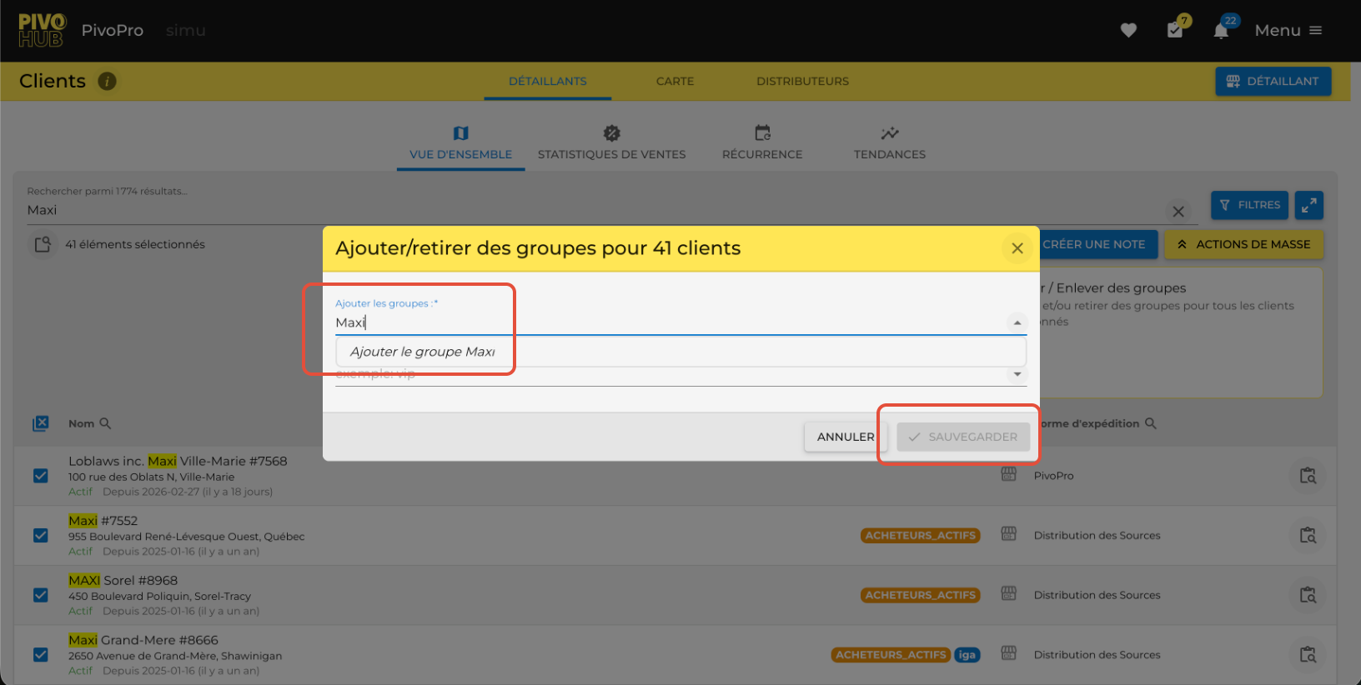Image resolution: width=1361 pixels, height=685 pixels.
Task: Open ACTIONS DE MASSE menu
Action: (1243, 245)
